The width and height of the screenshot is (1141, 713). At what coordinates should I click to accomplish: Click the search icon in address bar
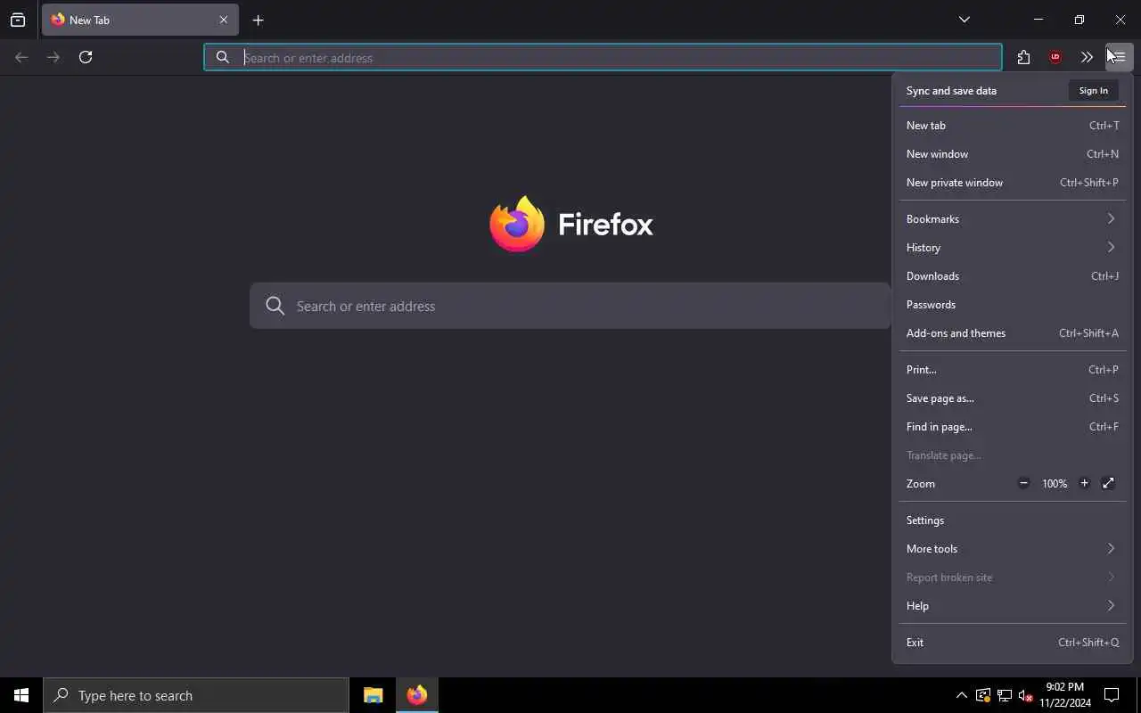pyautogui.click(x=223, y=57)
